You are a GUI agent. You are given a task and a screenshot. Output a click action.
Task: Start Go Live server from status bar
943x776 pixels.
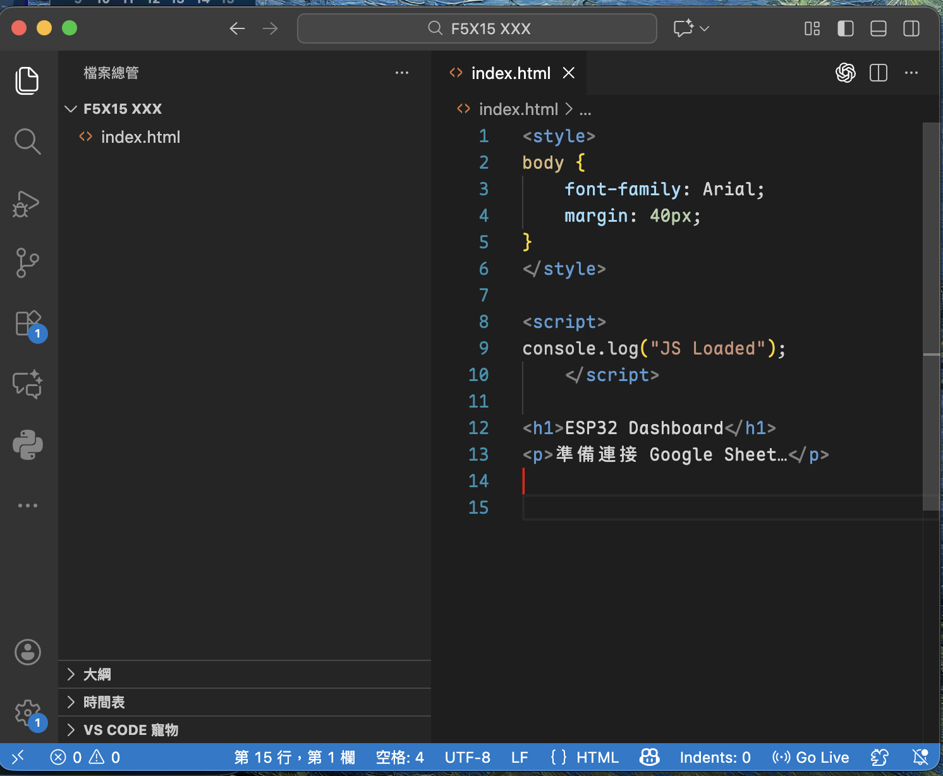pyautogui.click(x=810, y=757)
